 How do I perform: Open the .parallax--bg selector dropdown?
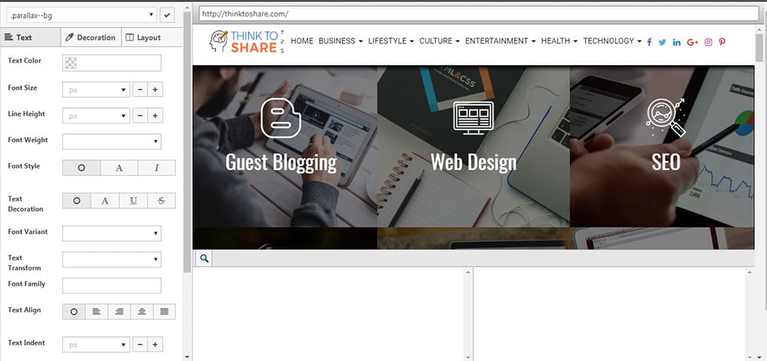click(x=82, y=15)
